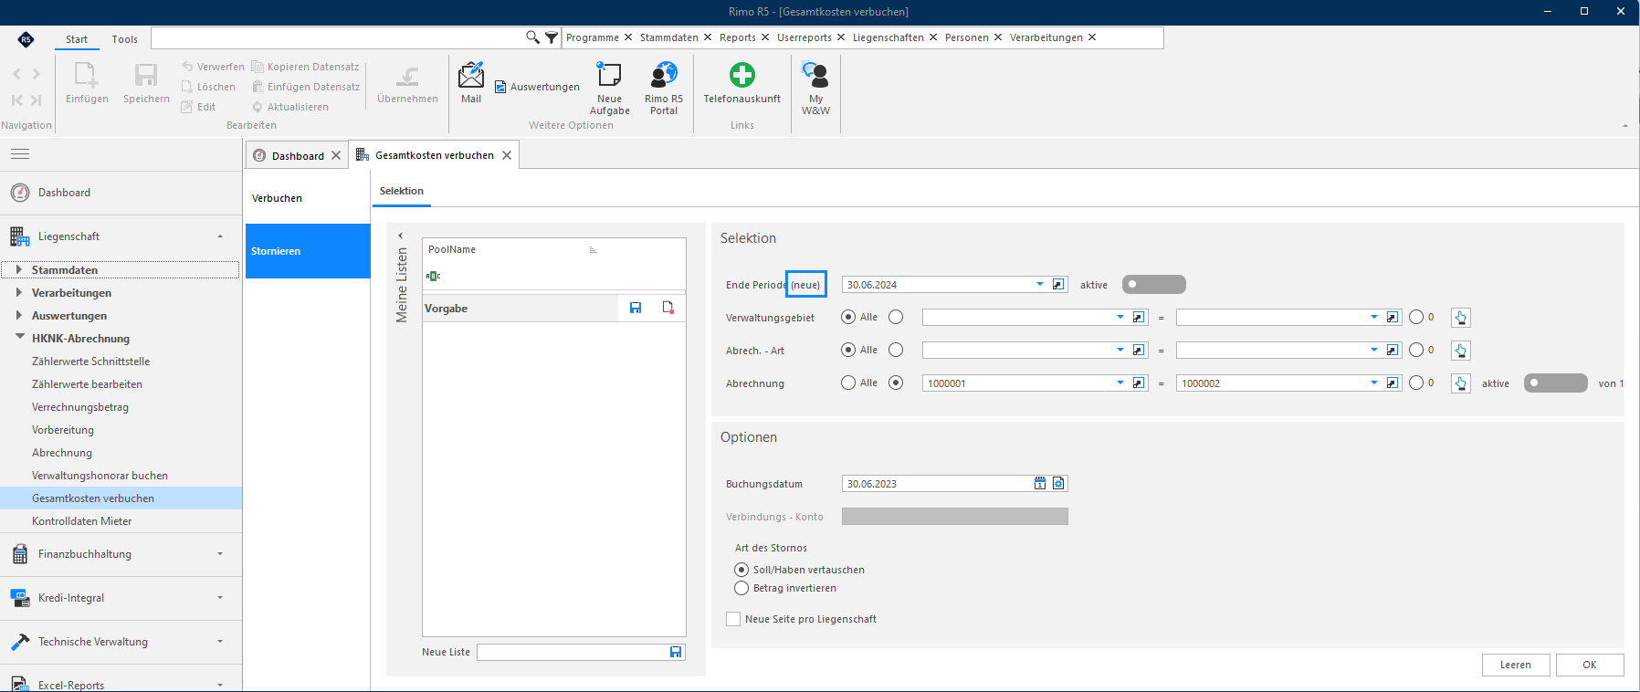The height and width of the screenshot is (692, 1640).
Task: Toggle the aktive switch for Abrechnung
Action: 1556,383
